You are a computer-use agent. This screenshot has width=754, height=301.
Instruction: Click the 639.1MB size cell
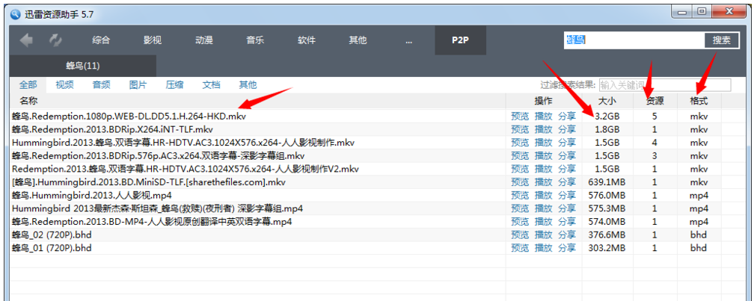coord(607,182)
